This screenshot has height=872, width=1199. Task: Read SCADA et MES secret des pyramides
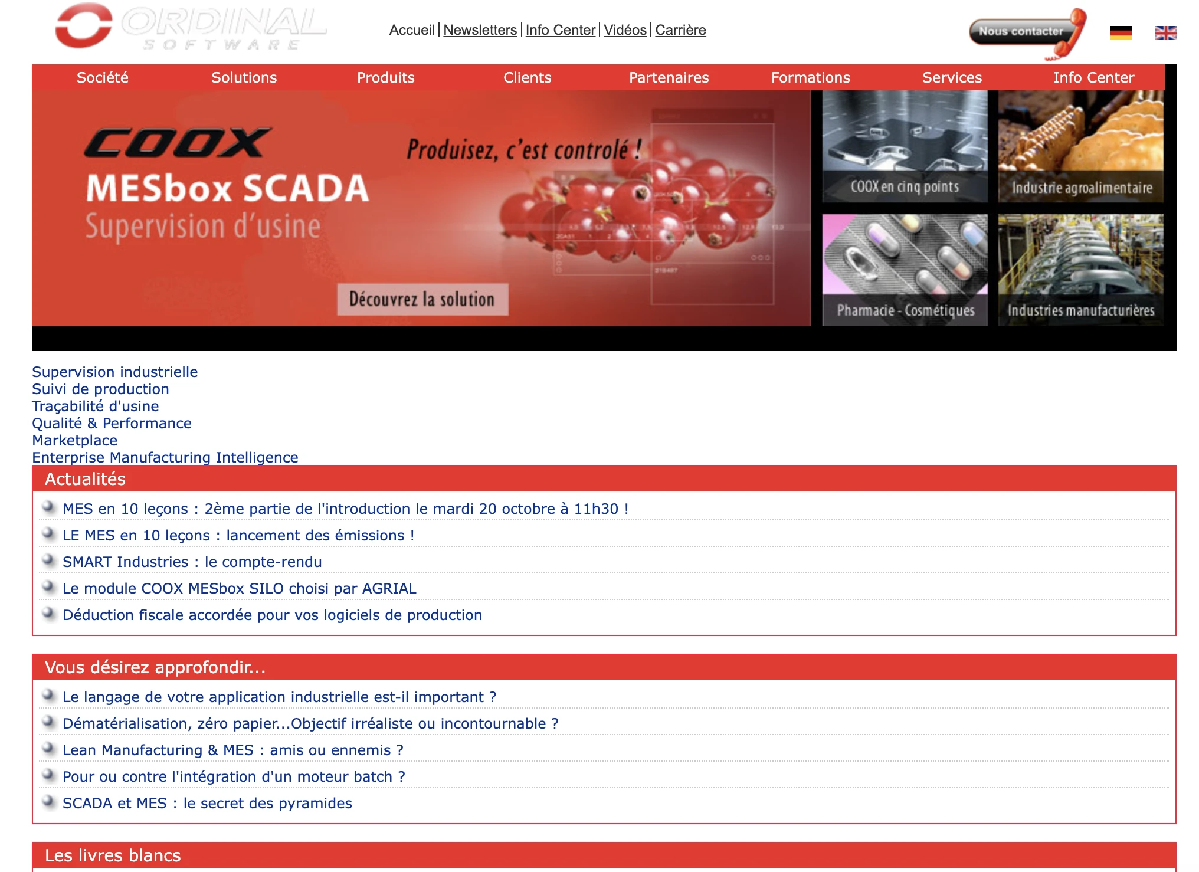click(207, 804)
